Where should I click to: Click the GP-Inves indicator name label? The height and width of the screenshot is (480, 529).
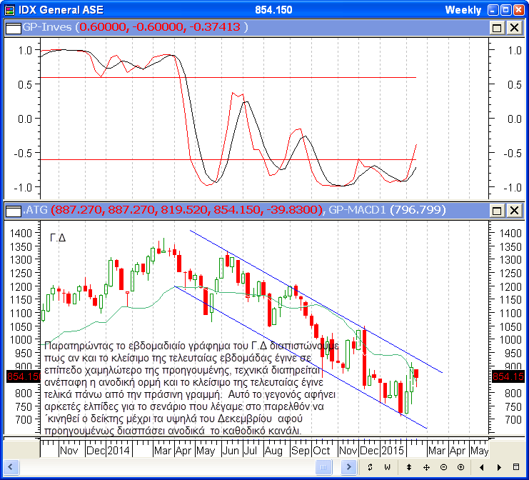(x=47, y=27)
